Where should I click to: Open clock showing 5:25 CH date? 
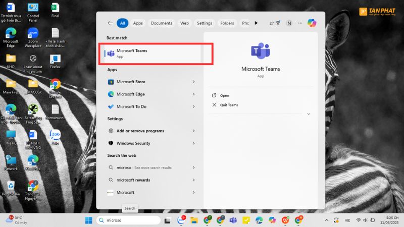(389, 220)
